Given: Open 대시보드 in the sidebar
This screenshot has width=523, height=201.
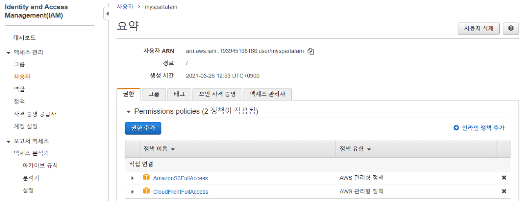Looking at the screenshot, I should [x=25, y=38].
